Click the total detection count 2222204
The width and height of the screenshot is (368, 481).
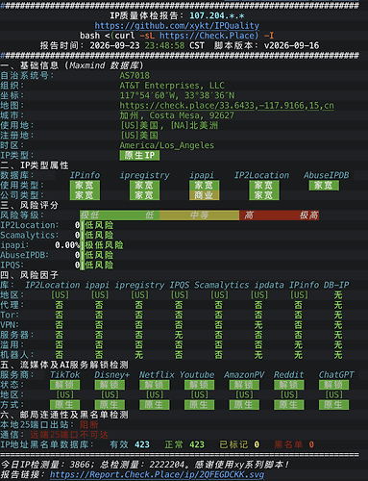[167, 465]
